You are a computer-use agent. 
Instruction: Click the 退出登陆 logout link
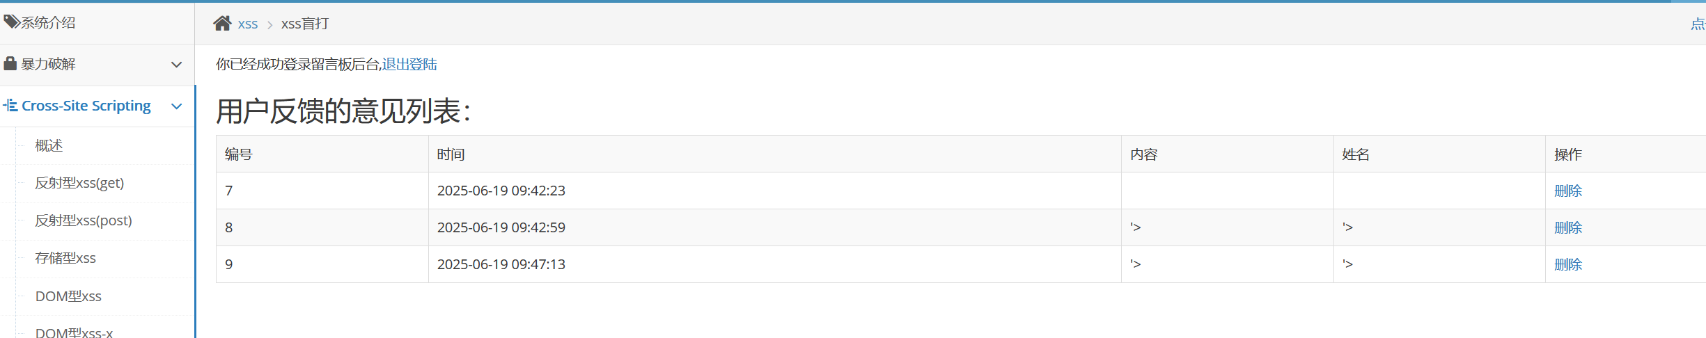[409, 64]
